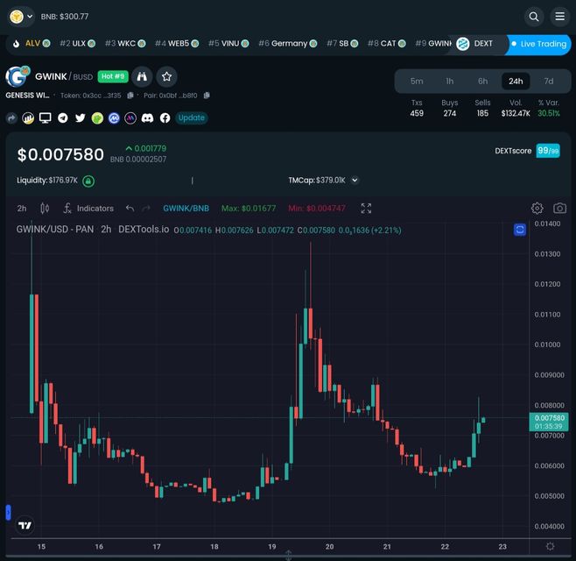Select the 1h stats tab

pyautogui.click(x=450, y=82)
